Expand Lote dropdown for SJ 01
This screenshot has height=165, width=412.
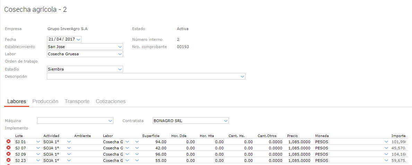click(38, 142)
